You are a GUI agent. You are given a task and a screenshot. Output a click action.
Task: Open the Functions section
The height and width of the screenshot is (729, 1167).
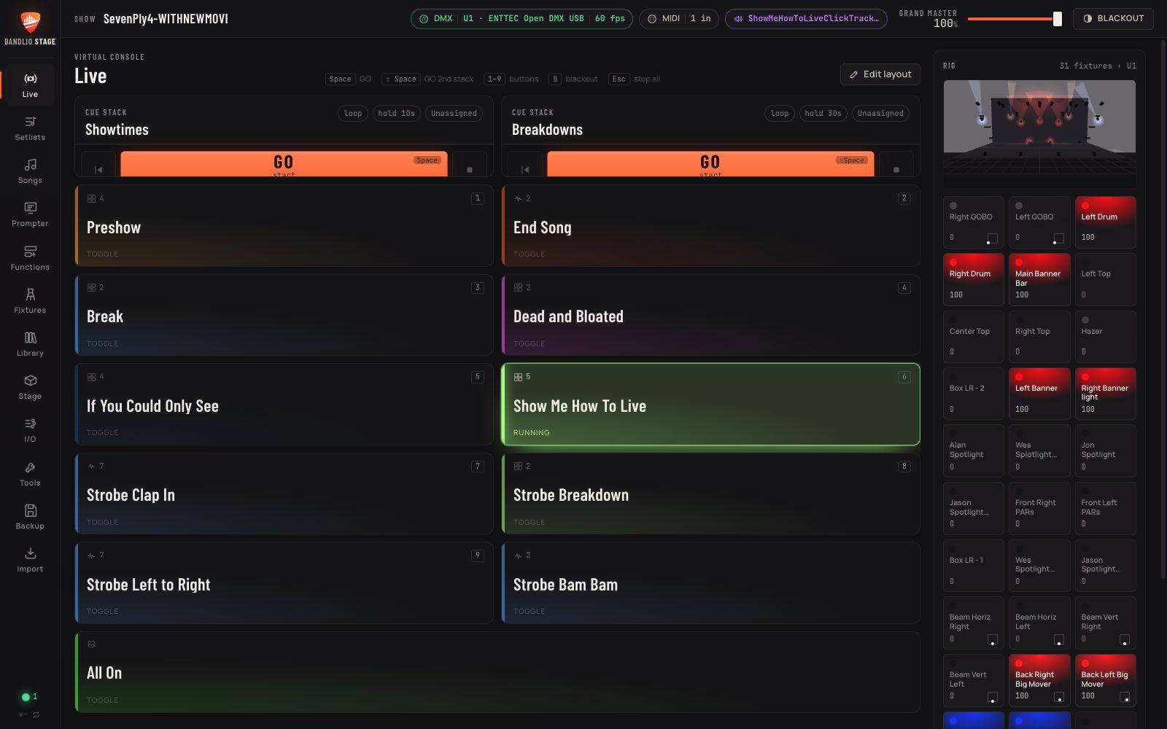coord(30,258)
